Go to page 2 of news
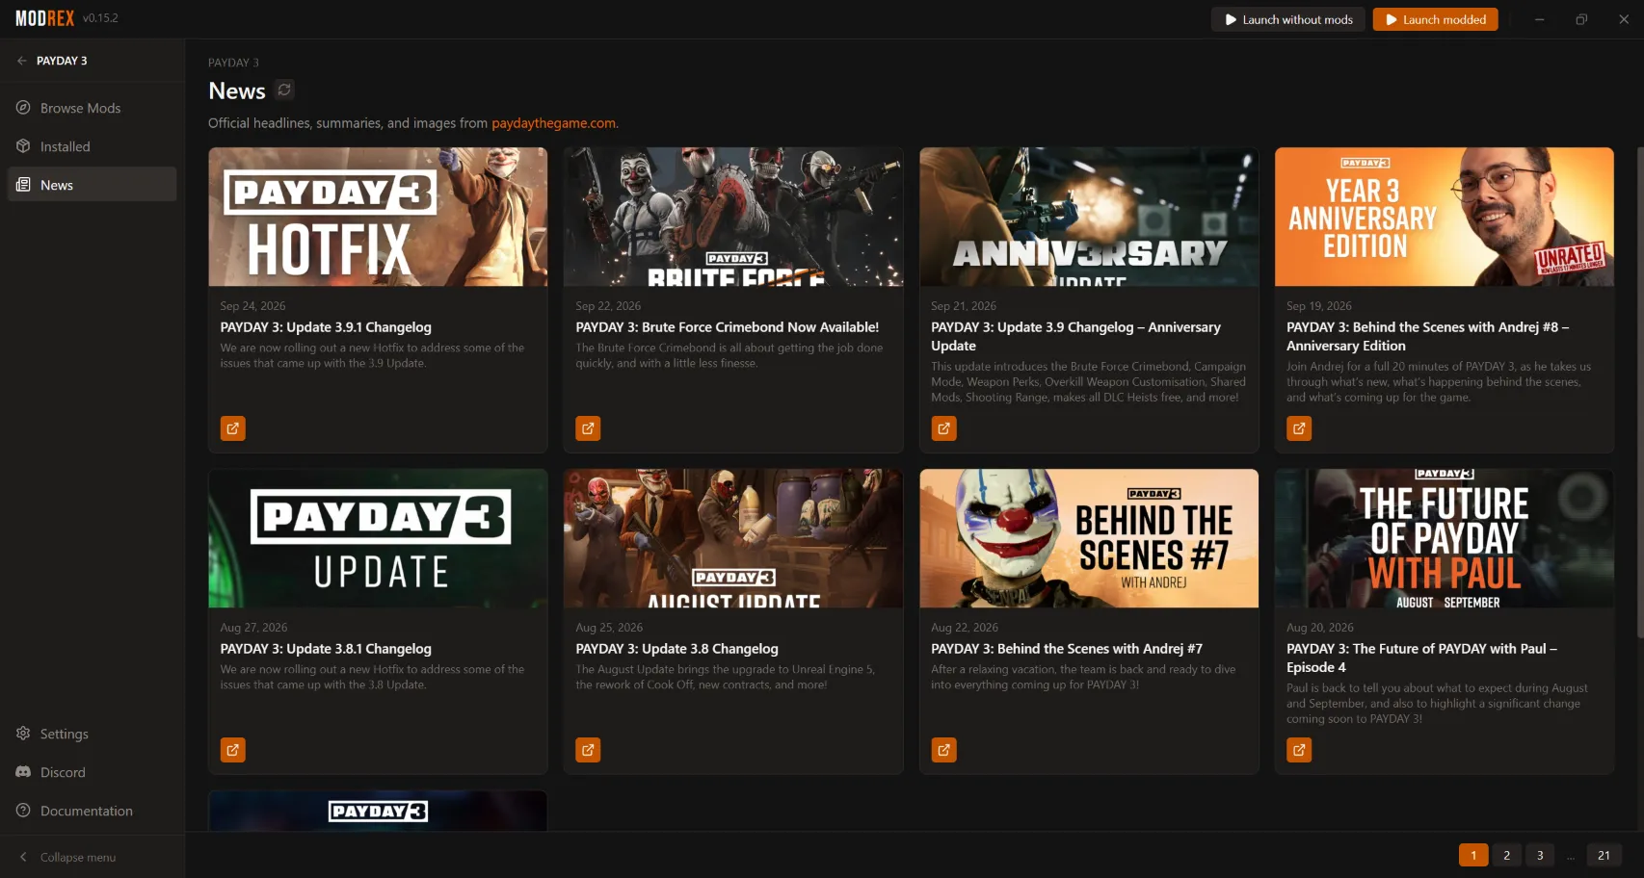The height and width of the screenshot is (878, 1644). [x=1507, y=855]
